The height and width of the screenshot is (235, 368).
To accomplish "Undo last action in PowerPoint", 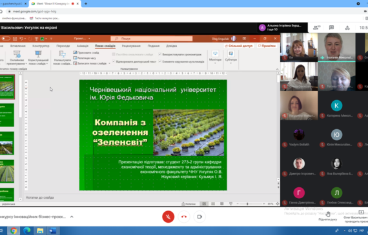I will pos(21,39).
